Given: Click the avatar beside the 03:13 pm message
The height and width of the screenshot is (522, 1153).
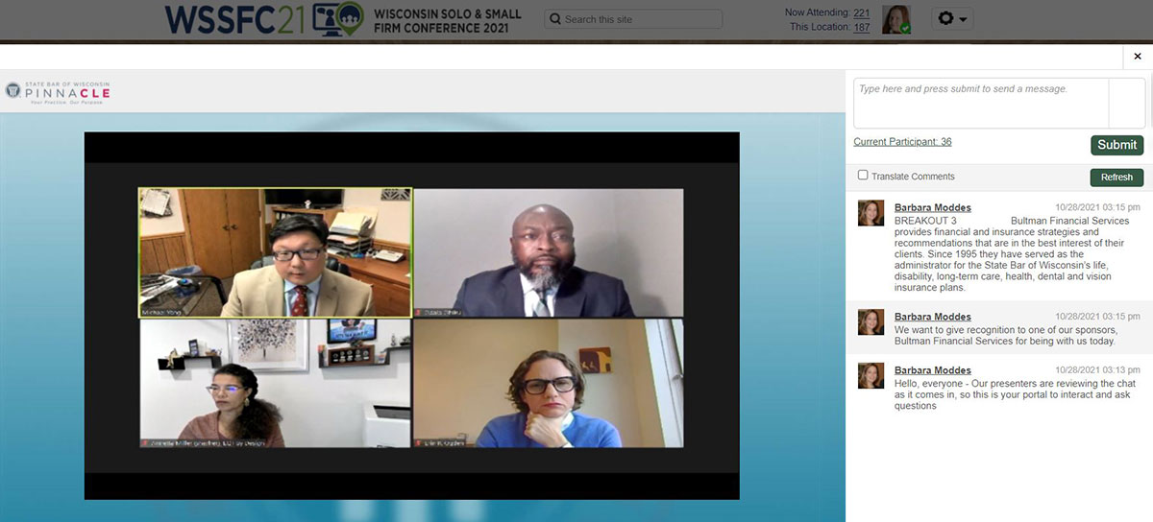Looking at the screenshot, I should 871,375.
